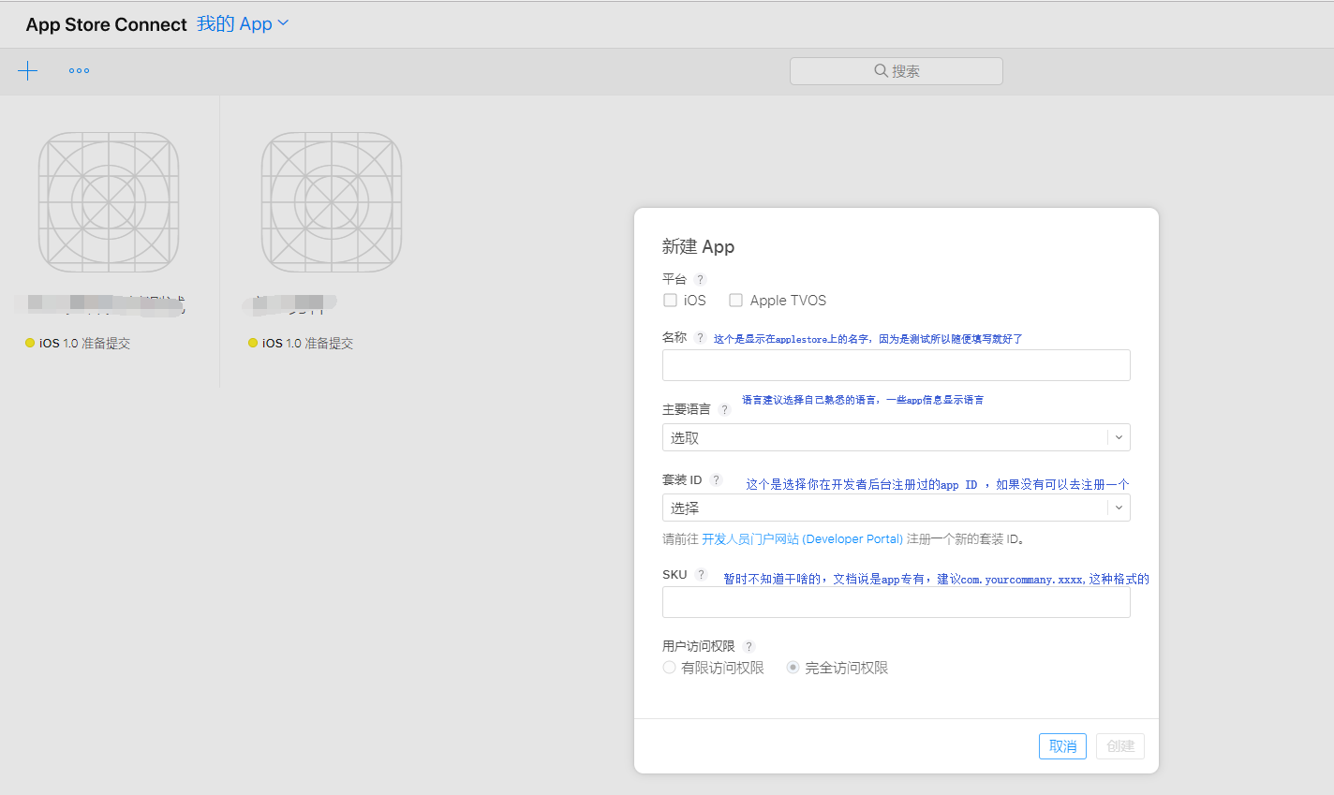
Task: Click the SKU input field
Action: point(897,602)
